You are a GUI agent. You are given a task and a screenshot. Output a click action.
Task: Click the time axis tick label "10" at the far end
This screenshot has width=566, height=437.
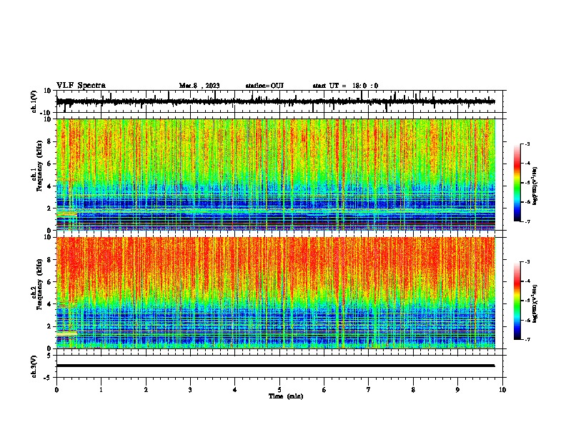tap(502, 390)
